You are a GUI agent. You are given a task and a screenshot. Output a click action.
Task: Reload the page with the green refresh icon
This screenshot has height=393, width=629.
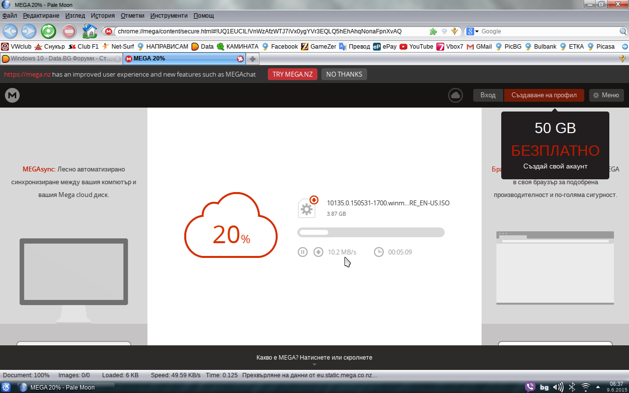point(48,31)
